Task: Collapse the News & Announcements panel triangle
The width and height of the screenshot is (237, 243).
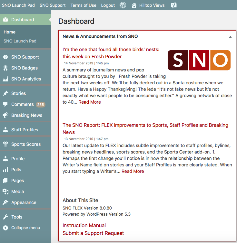Action: [x=230, y=37]
